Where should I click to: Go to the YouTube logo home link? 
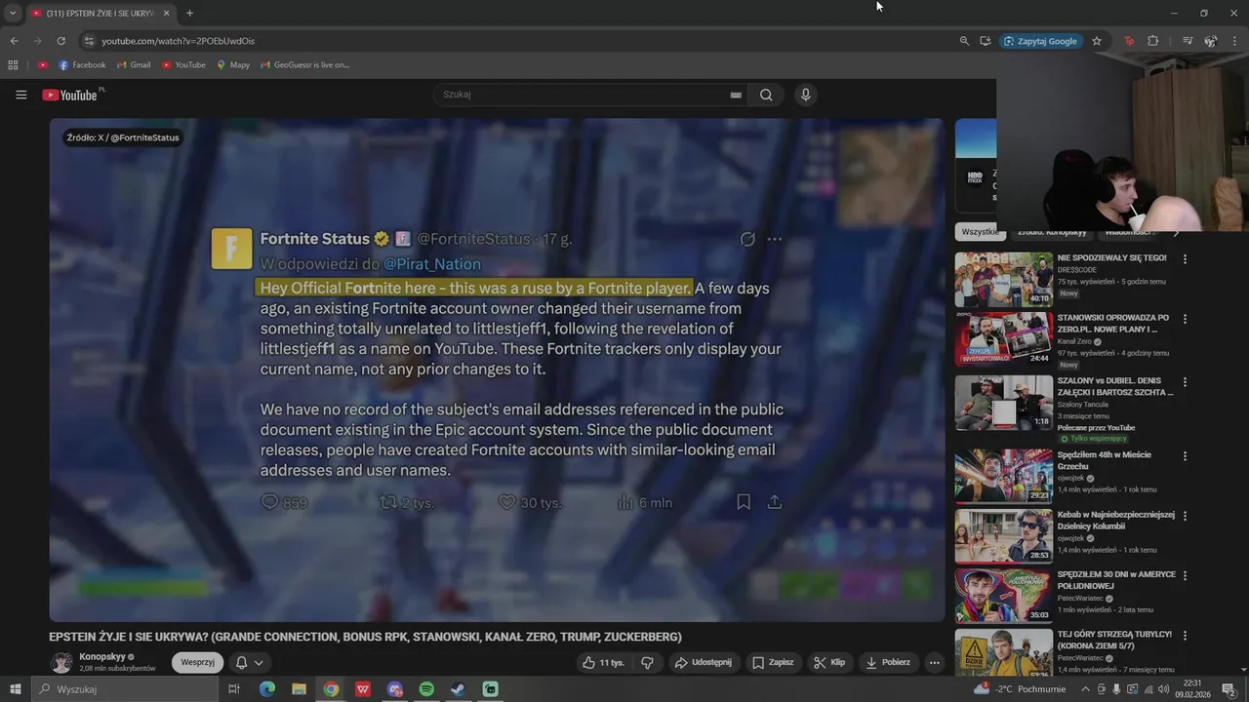click(x=69, y=95)
